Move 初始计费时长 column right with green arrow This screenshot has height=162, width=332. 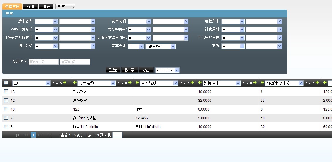click(x=317, y=83)
